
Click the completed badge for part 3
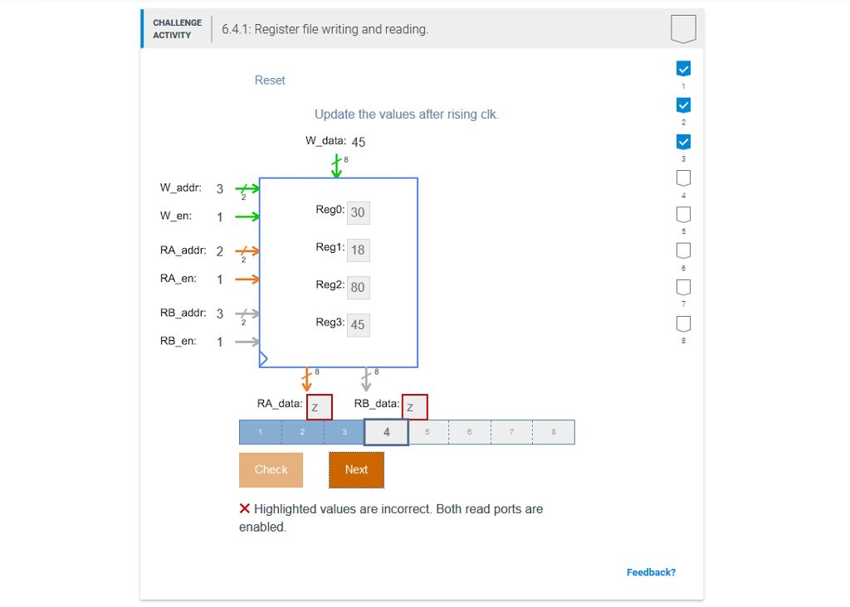(x=683, y=142)
